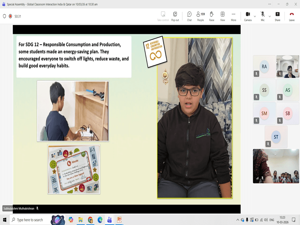Expand the Camera options dropdown arrow
The width and height of the screenshot is (300, 225).
point(255,16)
